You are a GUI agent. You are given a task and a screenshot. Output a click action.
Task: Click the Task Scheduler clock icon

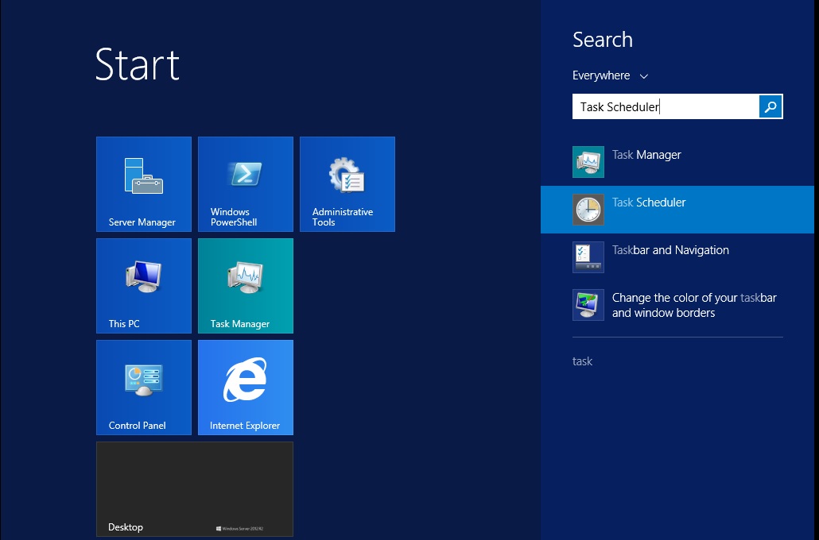coord(588,210)
